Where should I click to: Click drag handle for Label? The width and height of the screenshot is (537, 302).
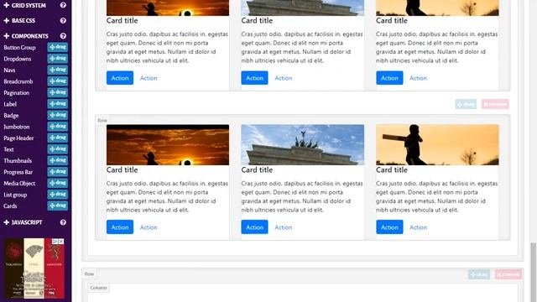(x=58, y=104)
